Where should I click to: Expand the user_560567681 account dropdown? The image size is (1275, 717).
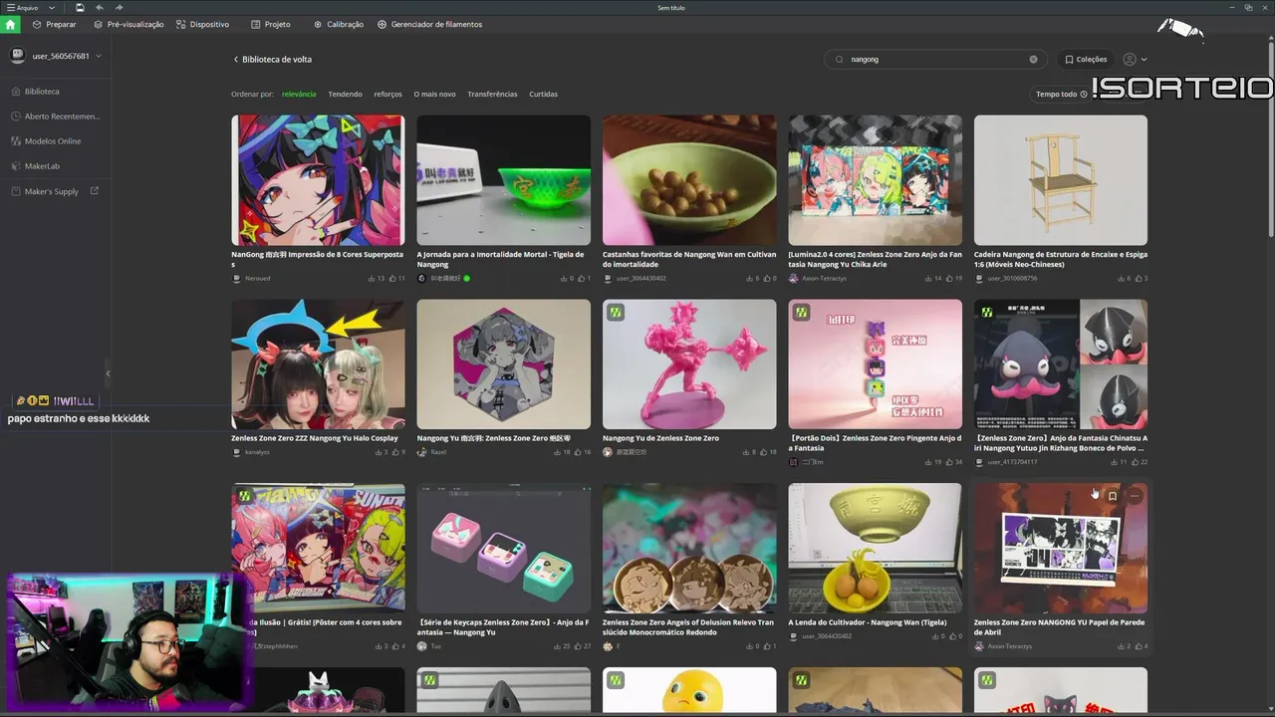[x=99, y=56]
